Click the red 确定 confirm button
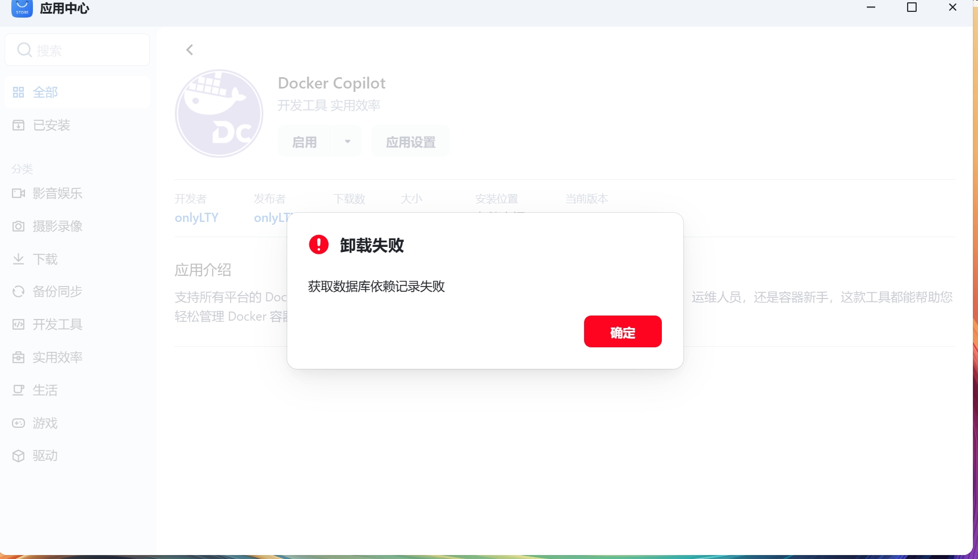Viewport: 978px width, 559px height. [x=623, y=331]
